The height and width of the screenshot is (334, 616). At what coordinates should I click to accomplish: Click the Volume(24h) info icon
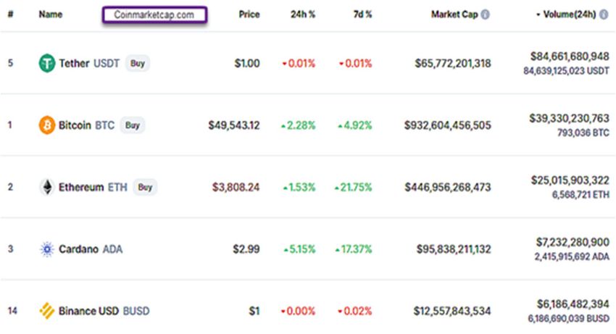[604, 14]
